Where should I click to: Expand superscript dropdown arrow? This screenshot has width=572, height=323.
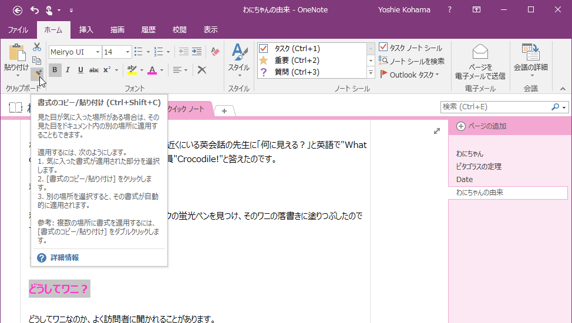(x=116, y=70)
